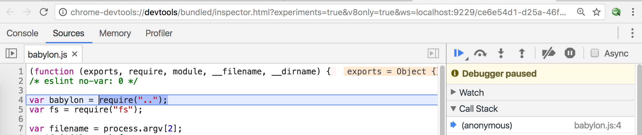Click the 'Debugger paused' message
The image size is (642, 135).
(499, 73)
